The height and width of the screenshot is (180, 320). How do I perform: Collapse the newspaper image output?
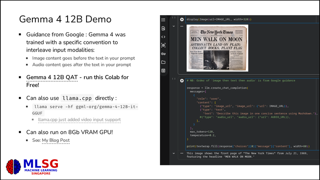(x=174, y=26)
